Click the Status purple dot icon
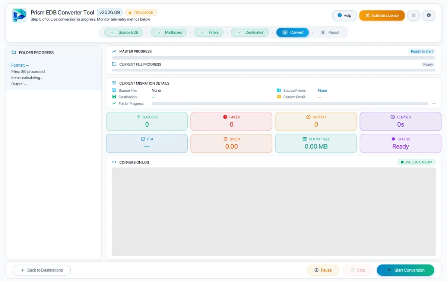This screenshot has height=282, width=447. tap(393, 139)
